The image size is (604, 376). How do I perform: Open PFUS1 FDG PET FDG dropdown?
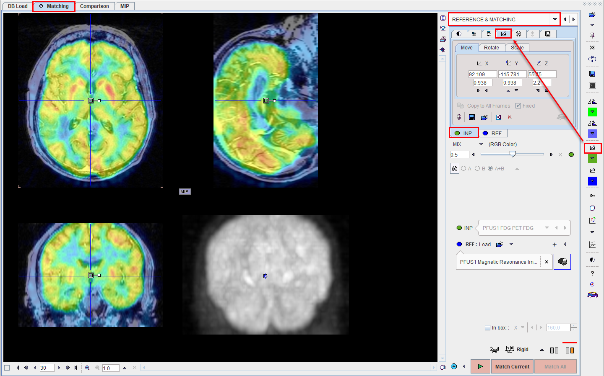(547, 228)
